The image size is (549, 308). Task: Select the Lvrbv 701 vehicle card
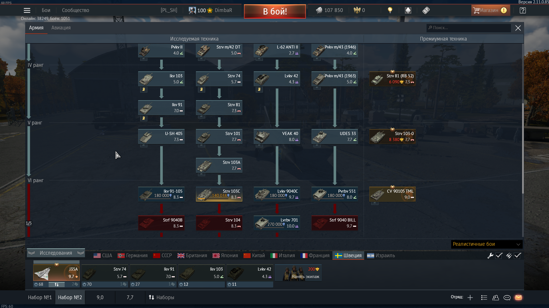pyautogui.click(x=277, y=223)
